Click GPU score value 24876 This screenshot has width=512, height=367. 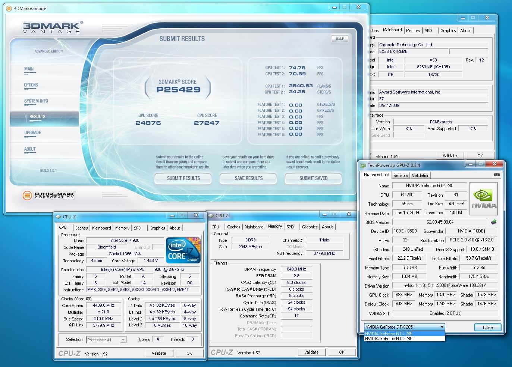pos(148,123)
